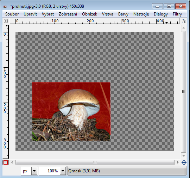Click the horizontal scrollbar right arrow
Image resolution: width=190 pixels, height=178 pixels.
[178, 162]
